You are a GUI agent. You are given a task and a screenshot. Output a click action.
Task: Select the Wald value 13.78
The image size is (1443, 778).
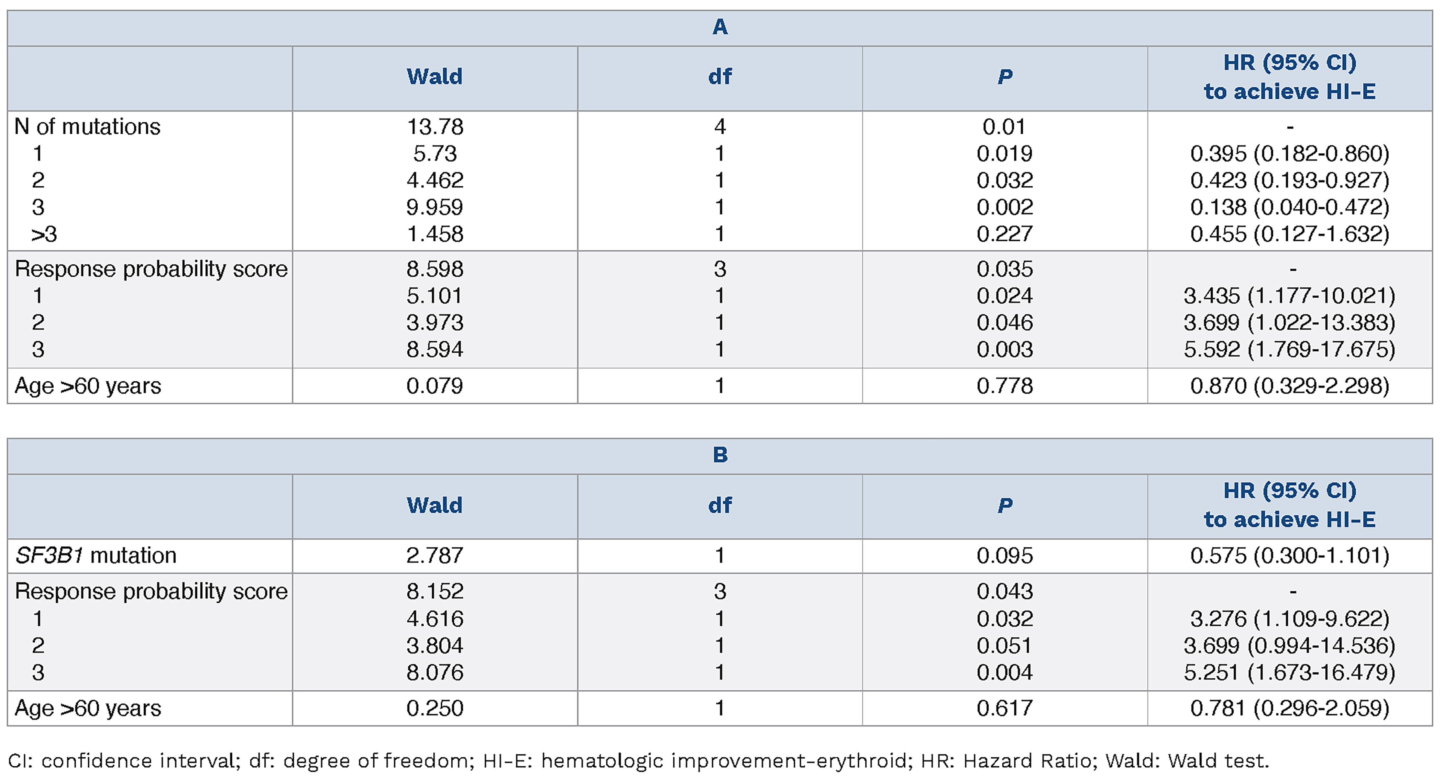coord(435,126)
